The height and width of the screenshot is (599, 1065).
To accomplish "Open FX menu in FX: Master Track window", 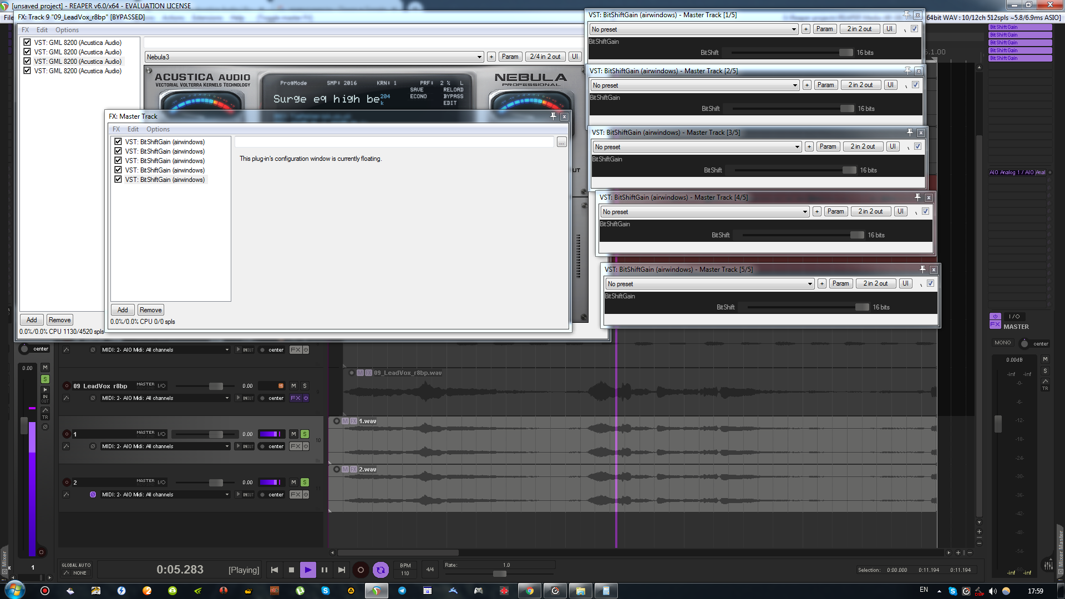I will tap(116, 129).
